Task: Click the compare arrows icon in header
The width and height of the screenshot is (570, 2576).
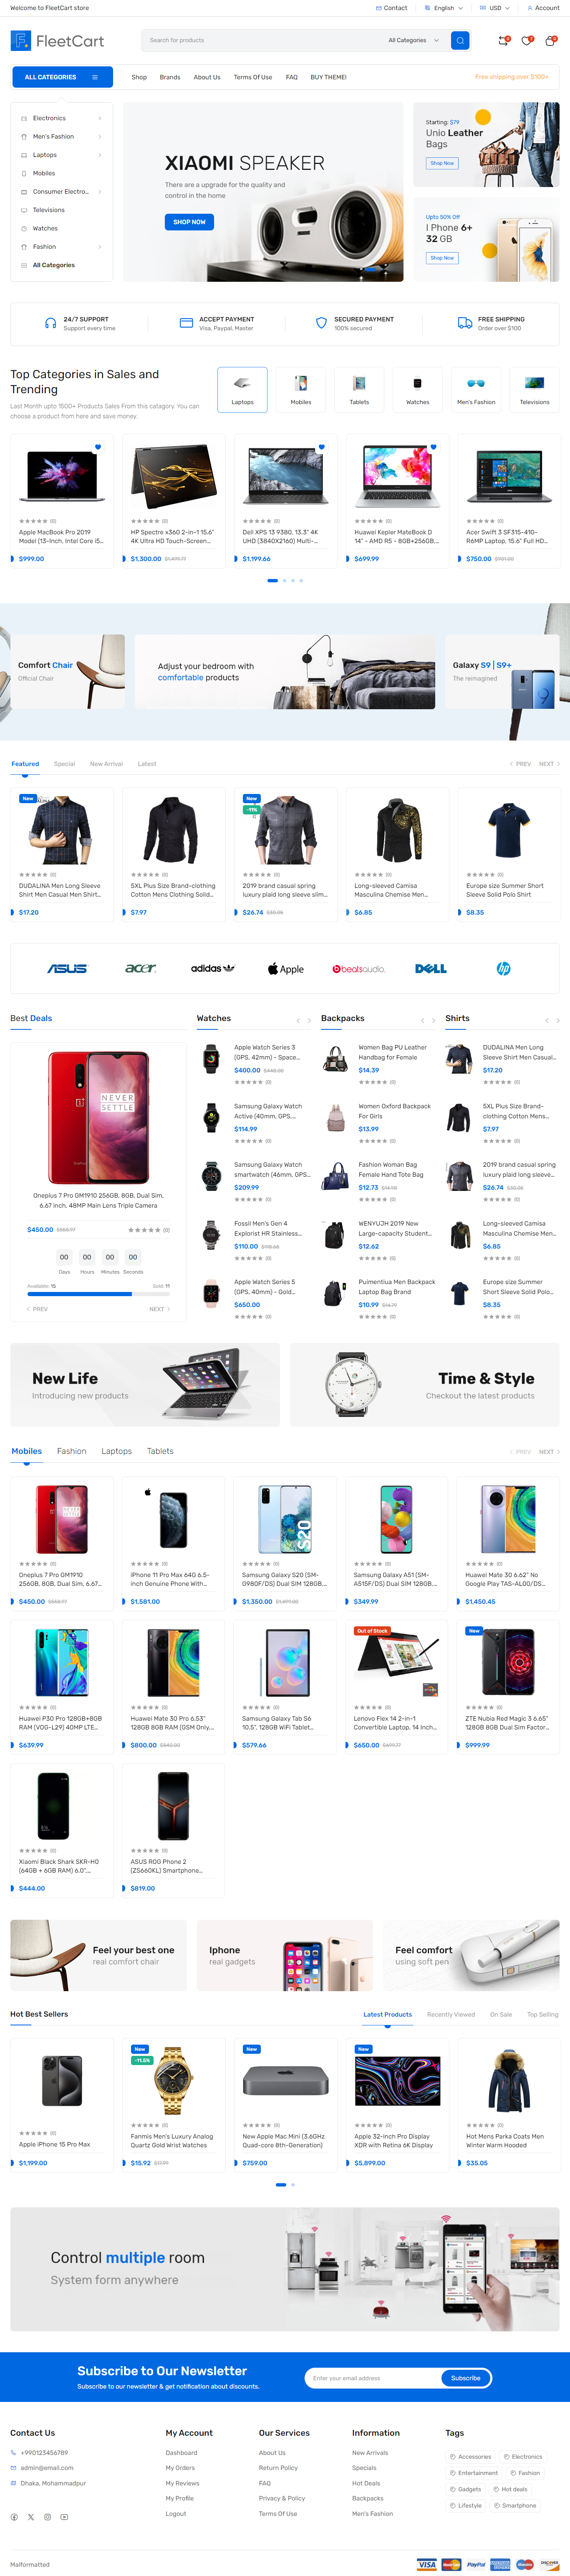Action: pos(503,41)
